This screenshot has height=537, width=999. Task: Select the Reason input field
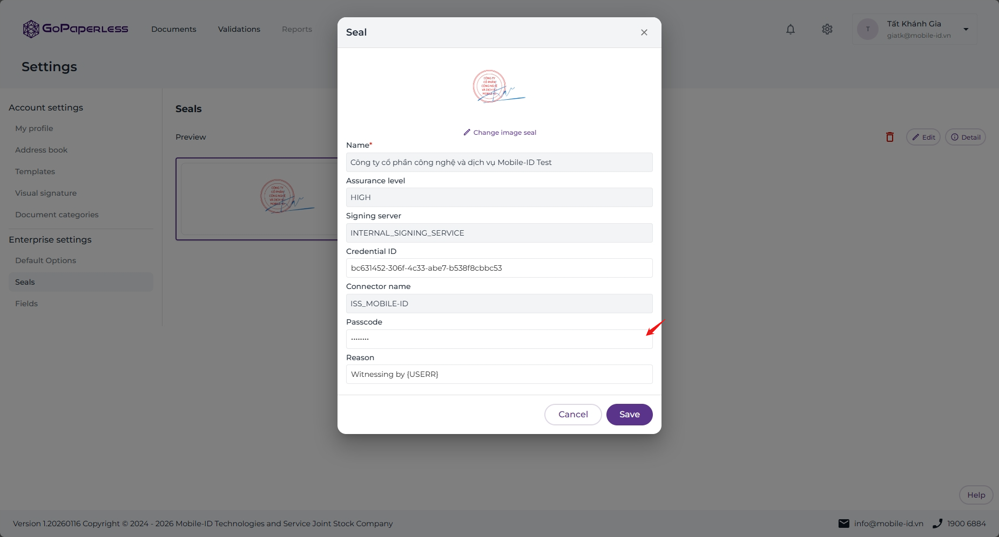pos(500,374)
